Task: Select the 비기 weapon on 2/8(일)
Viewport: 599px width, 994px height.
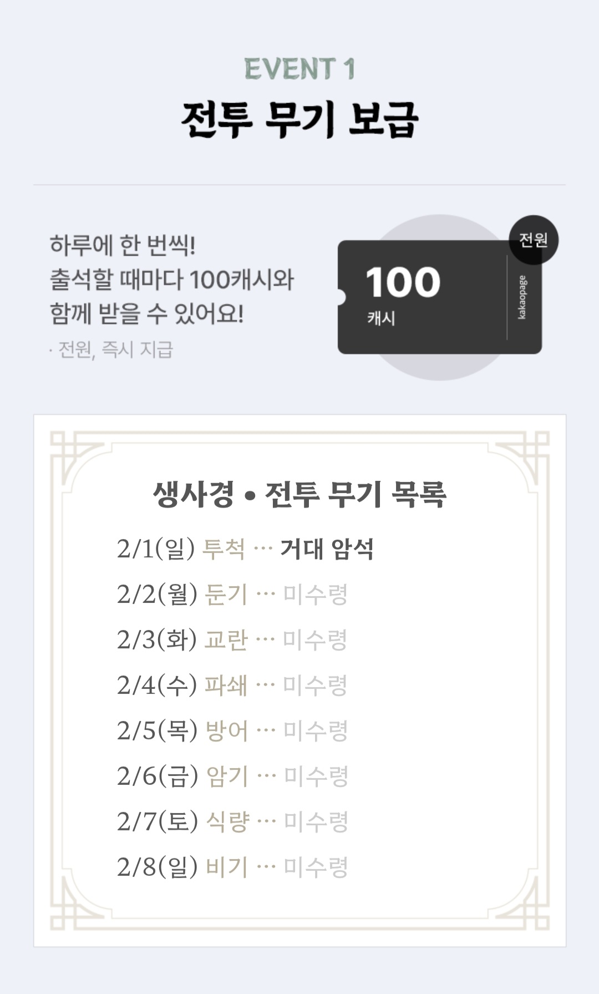Action: 227,868
